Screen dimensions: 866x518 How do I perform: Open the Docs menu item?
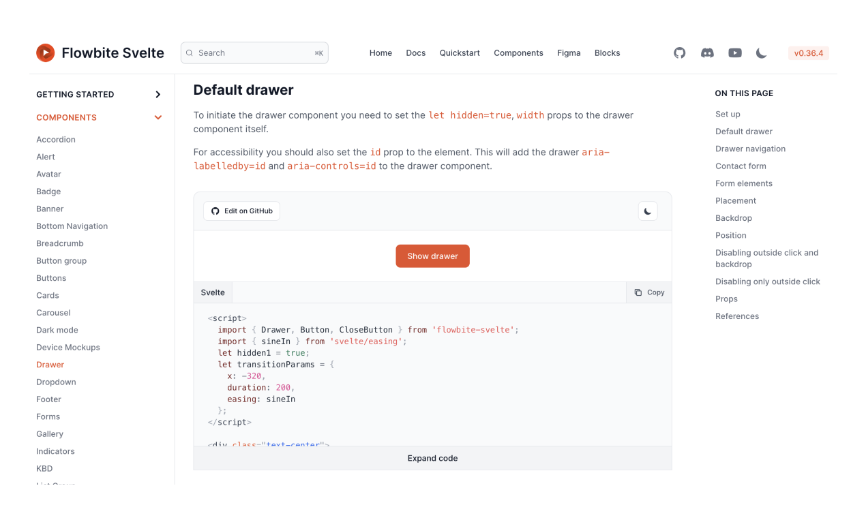click(x=416, y=52)
